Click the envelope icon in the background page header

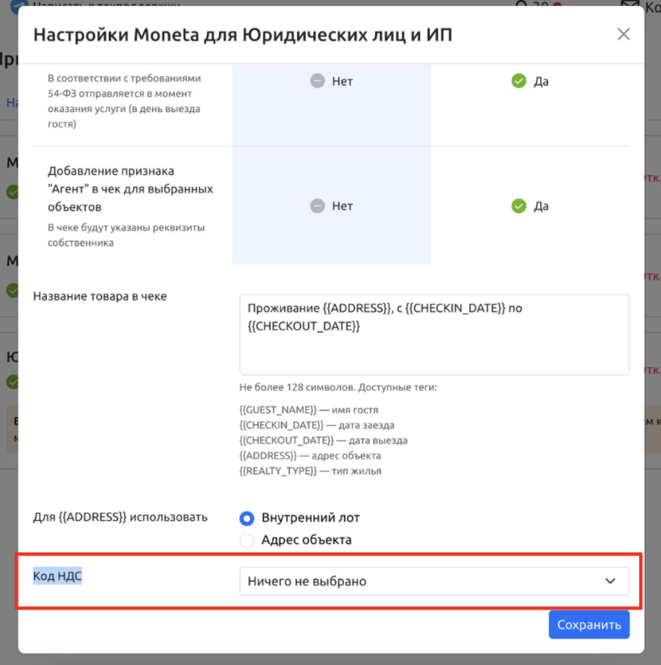point(630,4)
